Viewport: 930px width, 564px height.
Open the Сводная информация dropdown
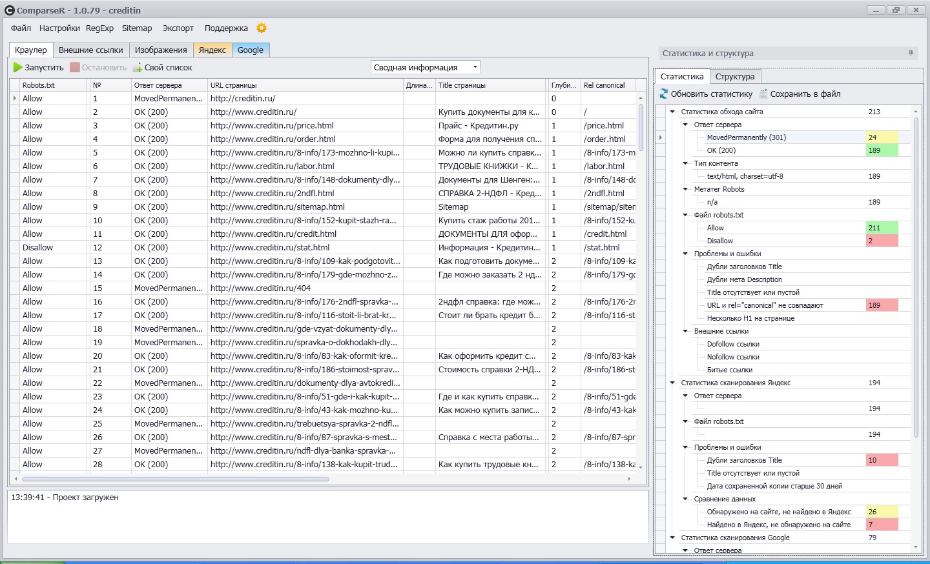point(475,67)
